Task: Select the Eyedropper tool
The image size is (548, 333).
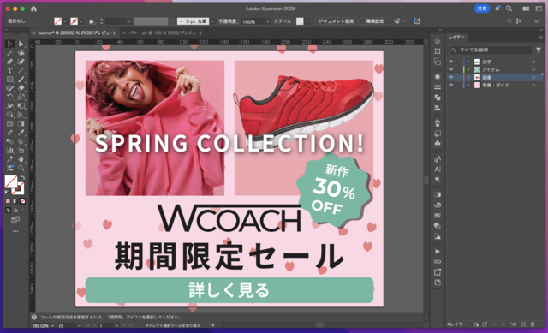Action: click(x=21, y=133)
